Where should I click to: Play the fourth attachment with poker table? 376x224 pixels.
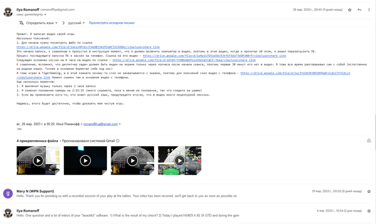pyautogui.click(x=179, y=161)
